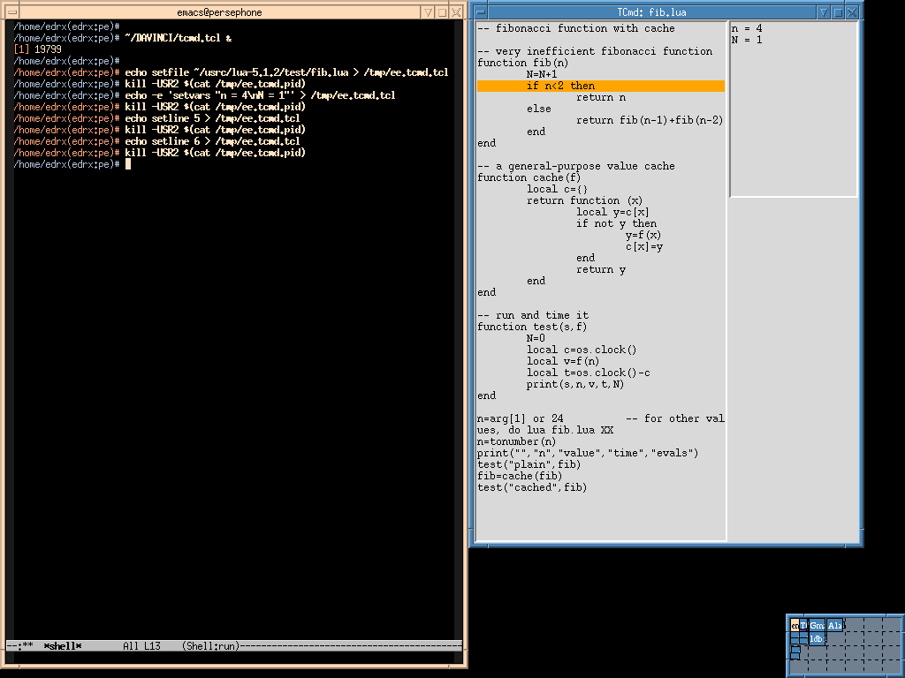
Task: Click the 'test("cached",fib)' line
Action: pos(532,487)
